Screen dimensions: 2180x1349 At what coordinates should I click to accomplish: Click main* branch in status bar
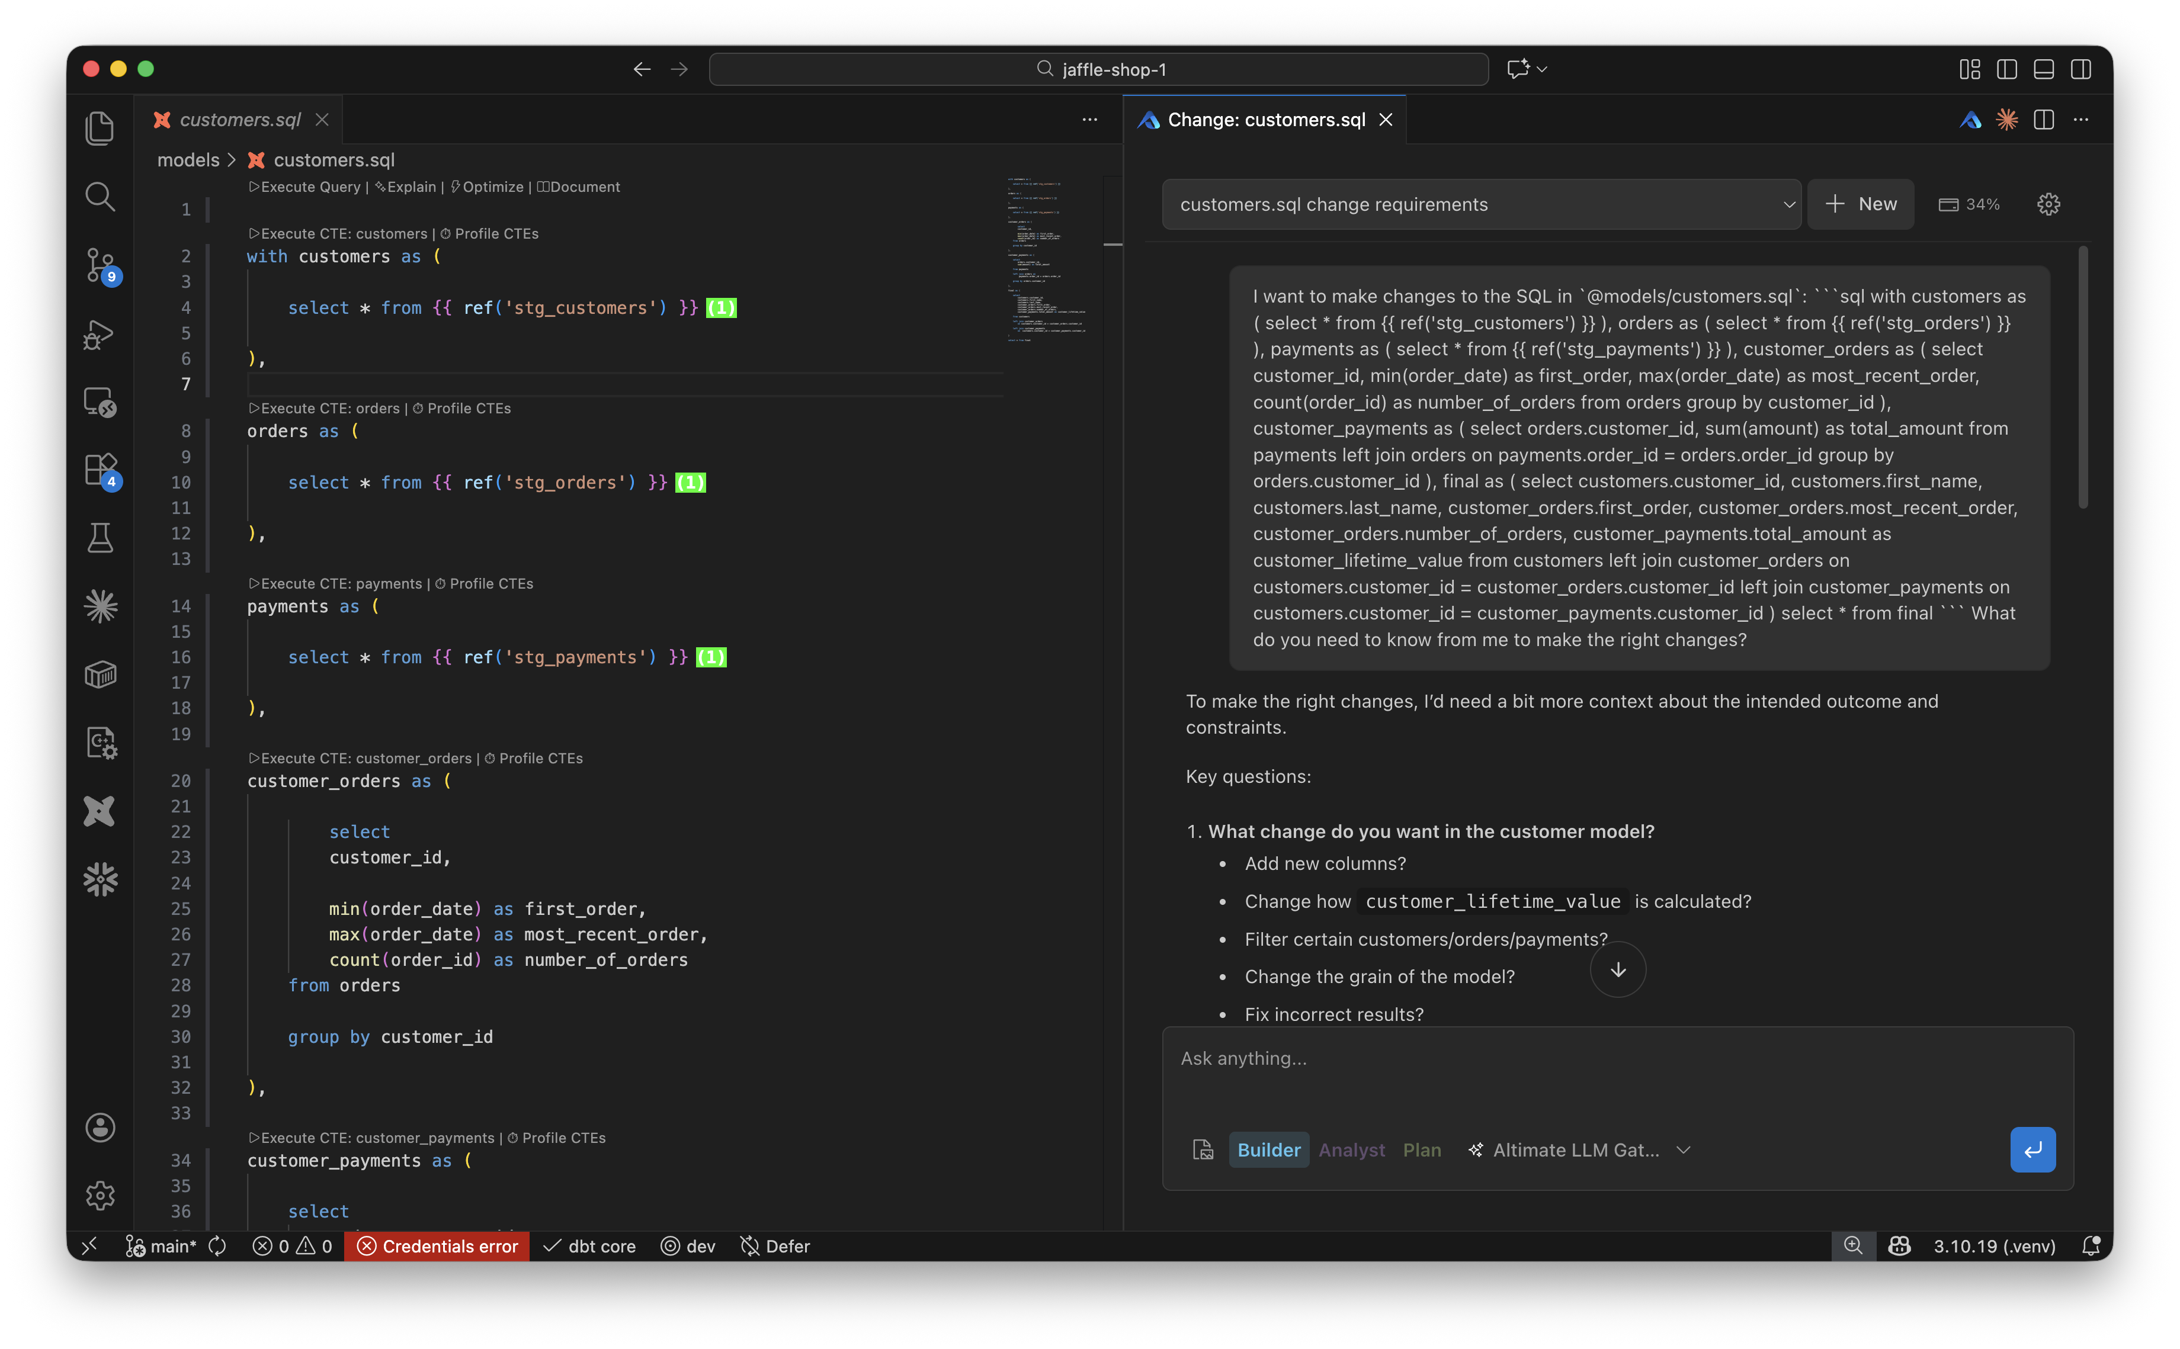click(161, 1247)
